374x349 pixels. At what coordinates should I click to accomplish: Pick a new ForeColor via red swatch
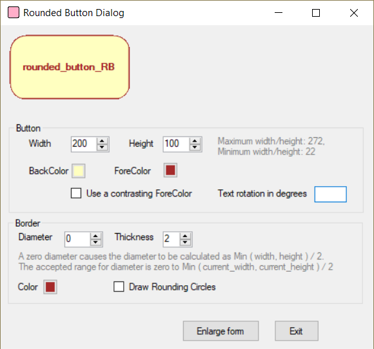coord(170,171)
